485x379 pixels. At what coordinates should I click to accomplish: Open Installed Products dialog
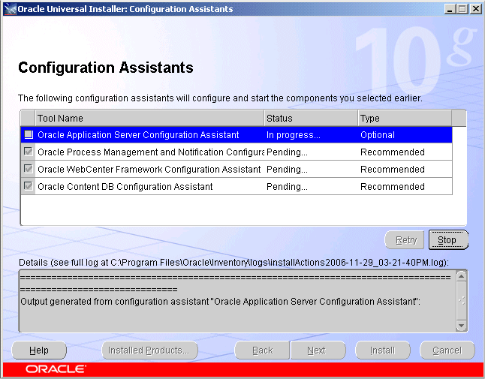pos(149,350)
